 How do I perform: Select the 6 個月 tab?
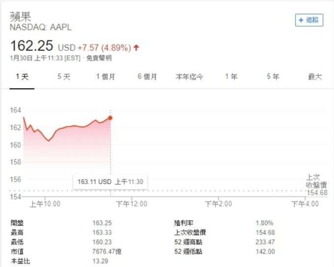147,76
